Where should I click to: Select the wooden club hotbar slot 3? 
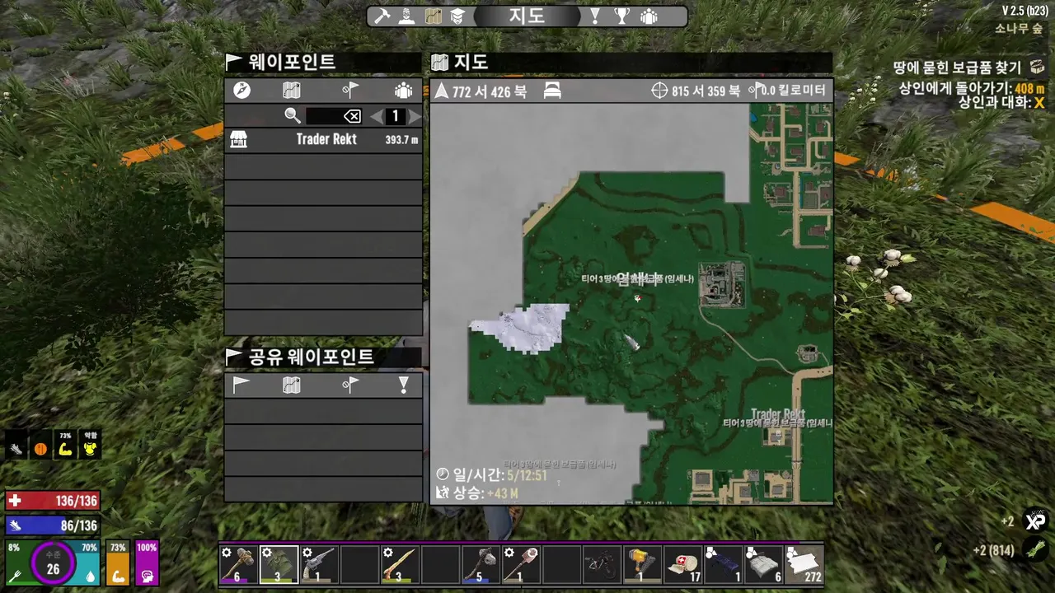pos(400,565)
